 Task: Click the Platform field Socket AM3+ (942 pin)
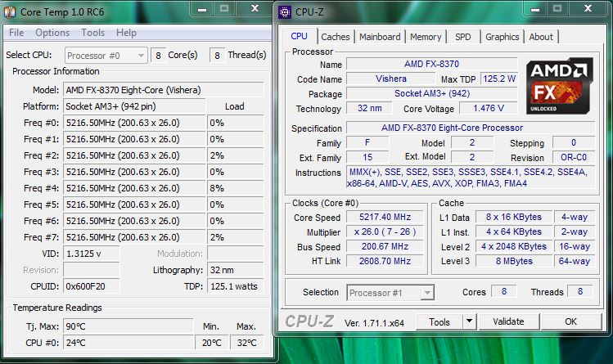coord(134,106)
